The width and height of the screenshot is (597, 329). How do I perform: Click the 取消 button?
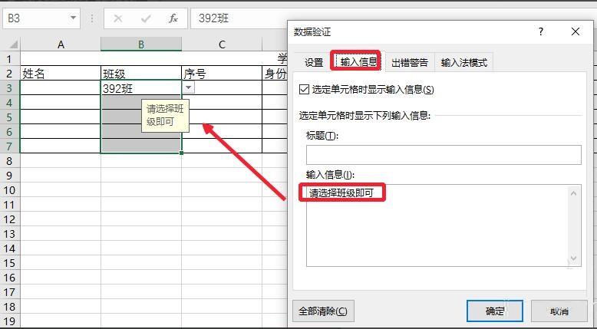[559, 311]
